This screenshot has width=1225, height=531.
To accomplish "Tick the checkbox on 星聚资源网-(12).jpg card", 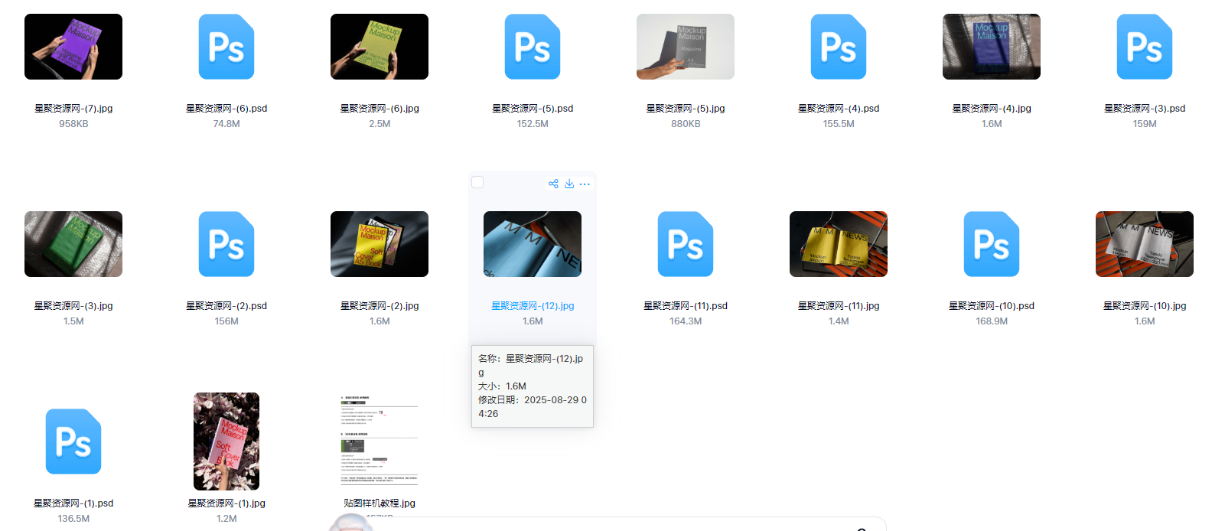I will coord(477,182).
